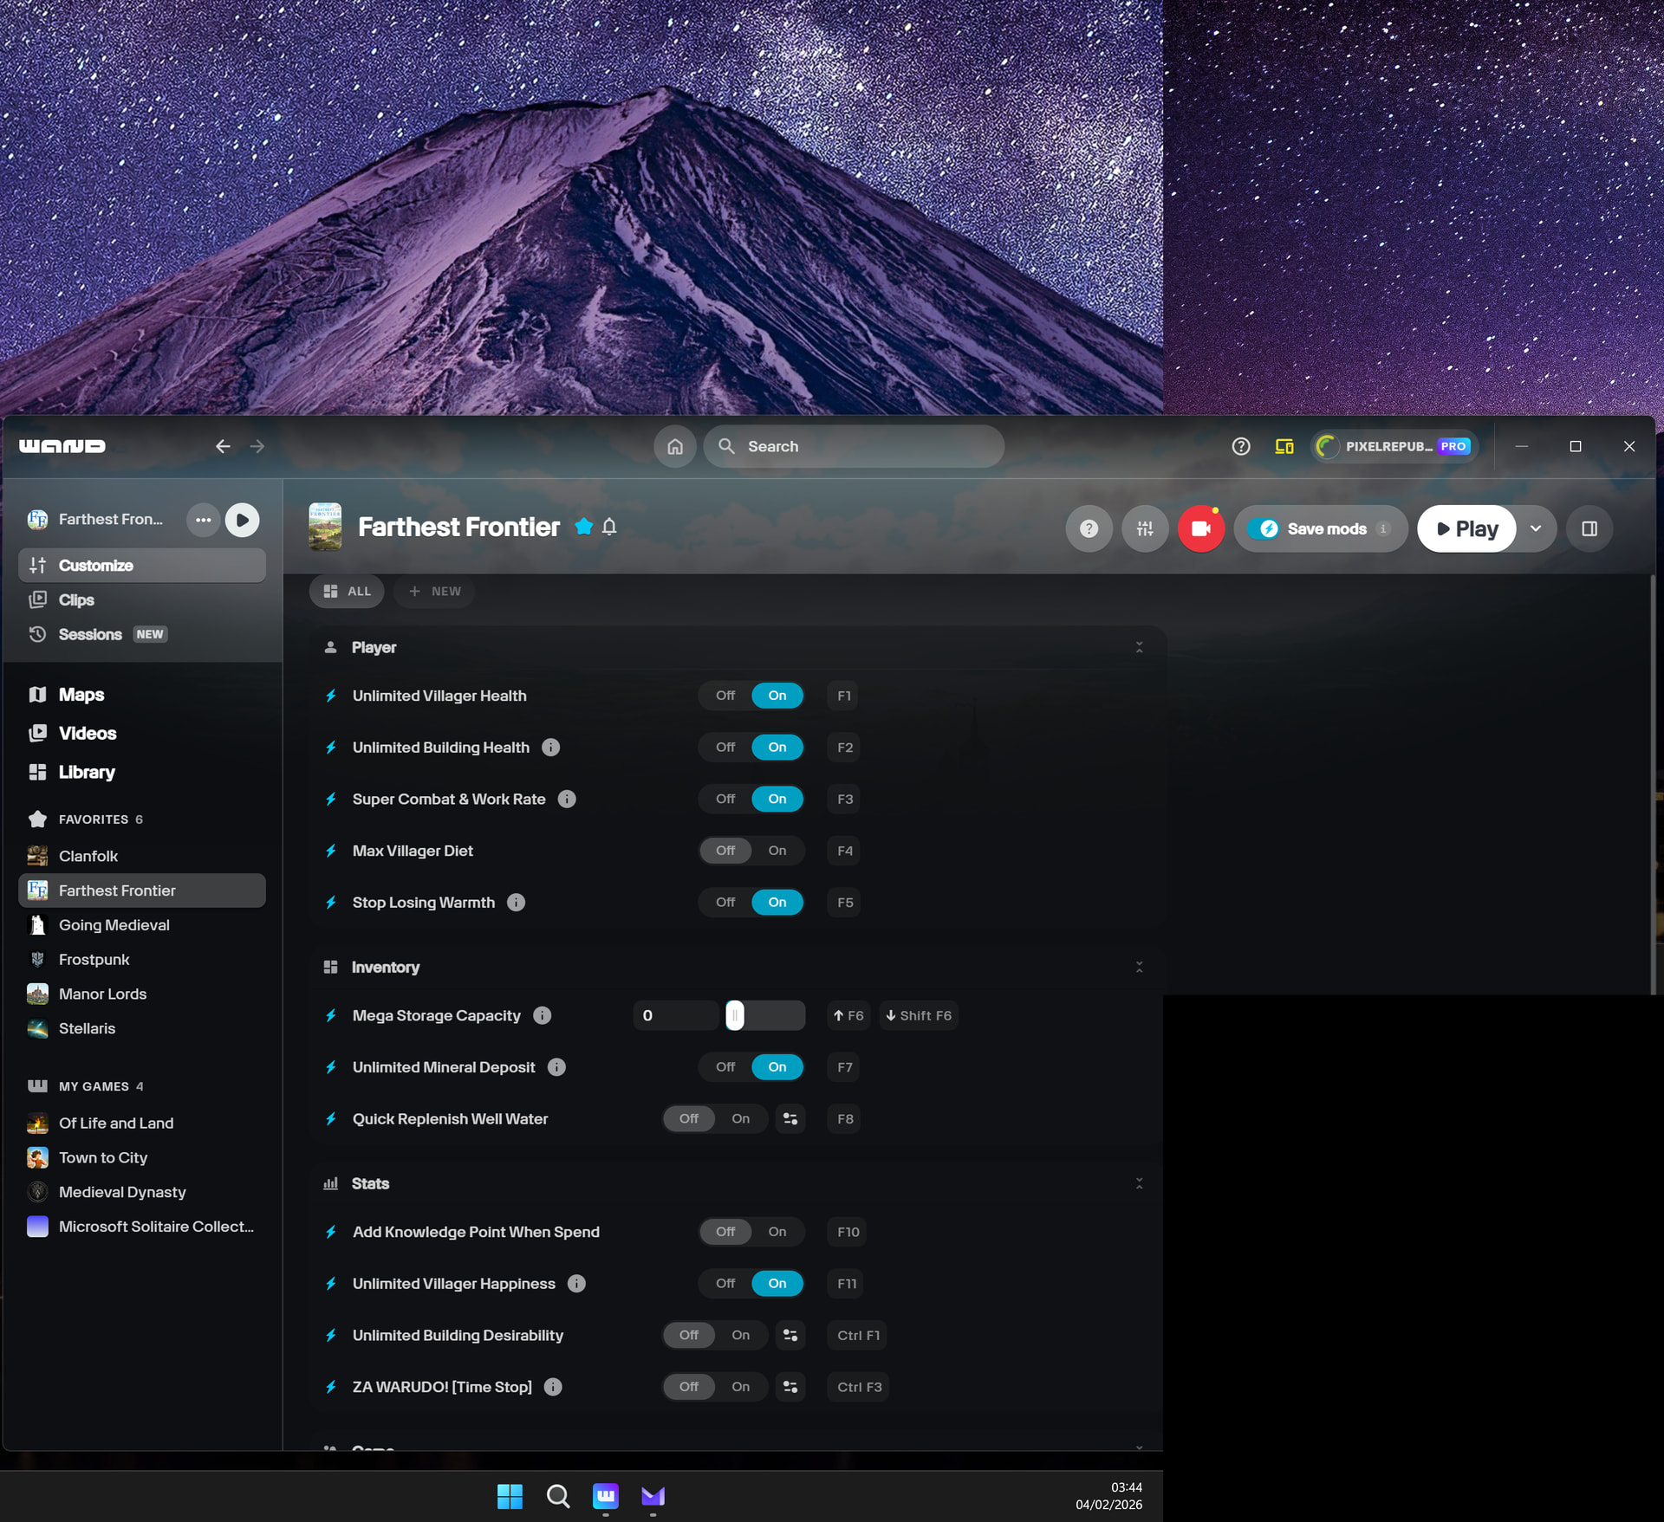The width and height of the screenshot is (1664, 1522).
Task: Click the favorite star beside Farthest Frontier
Action: 584,527
